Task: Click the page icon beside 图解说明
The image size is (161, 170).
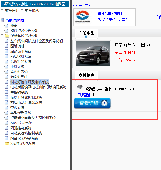Action: point(7,46)
